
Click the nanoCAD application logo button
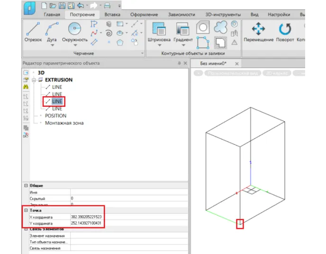tap(29, 9)
